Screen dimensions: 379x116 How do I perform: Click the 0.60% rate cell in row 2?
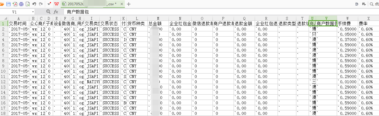368,29
